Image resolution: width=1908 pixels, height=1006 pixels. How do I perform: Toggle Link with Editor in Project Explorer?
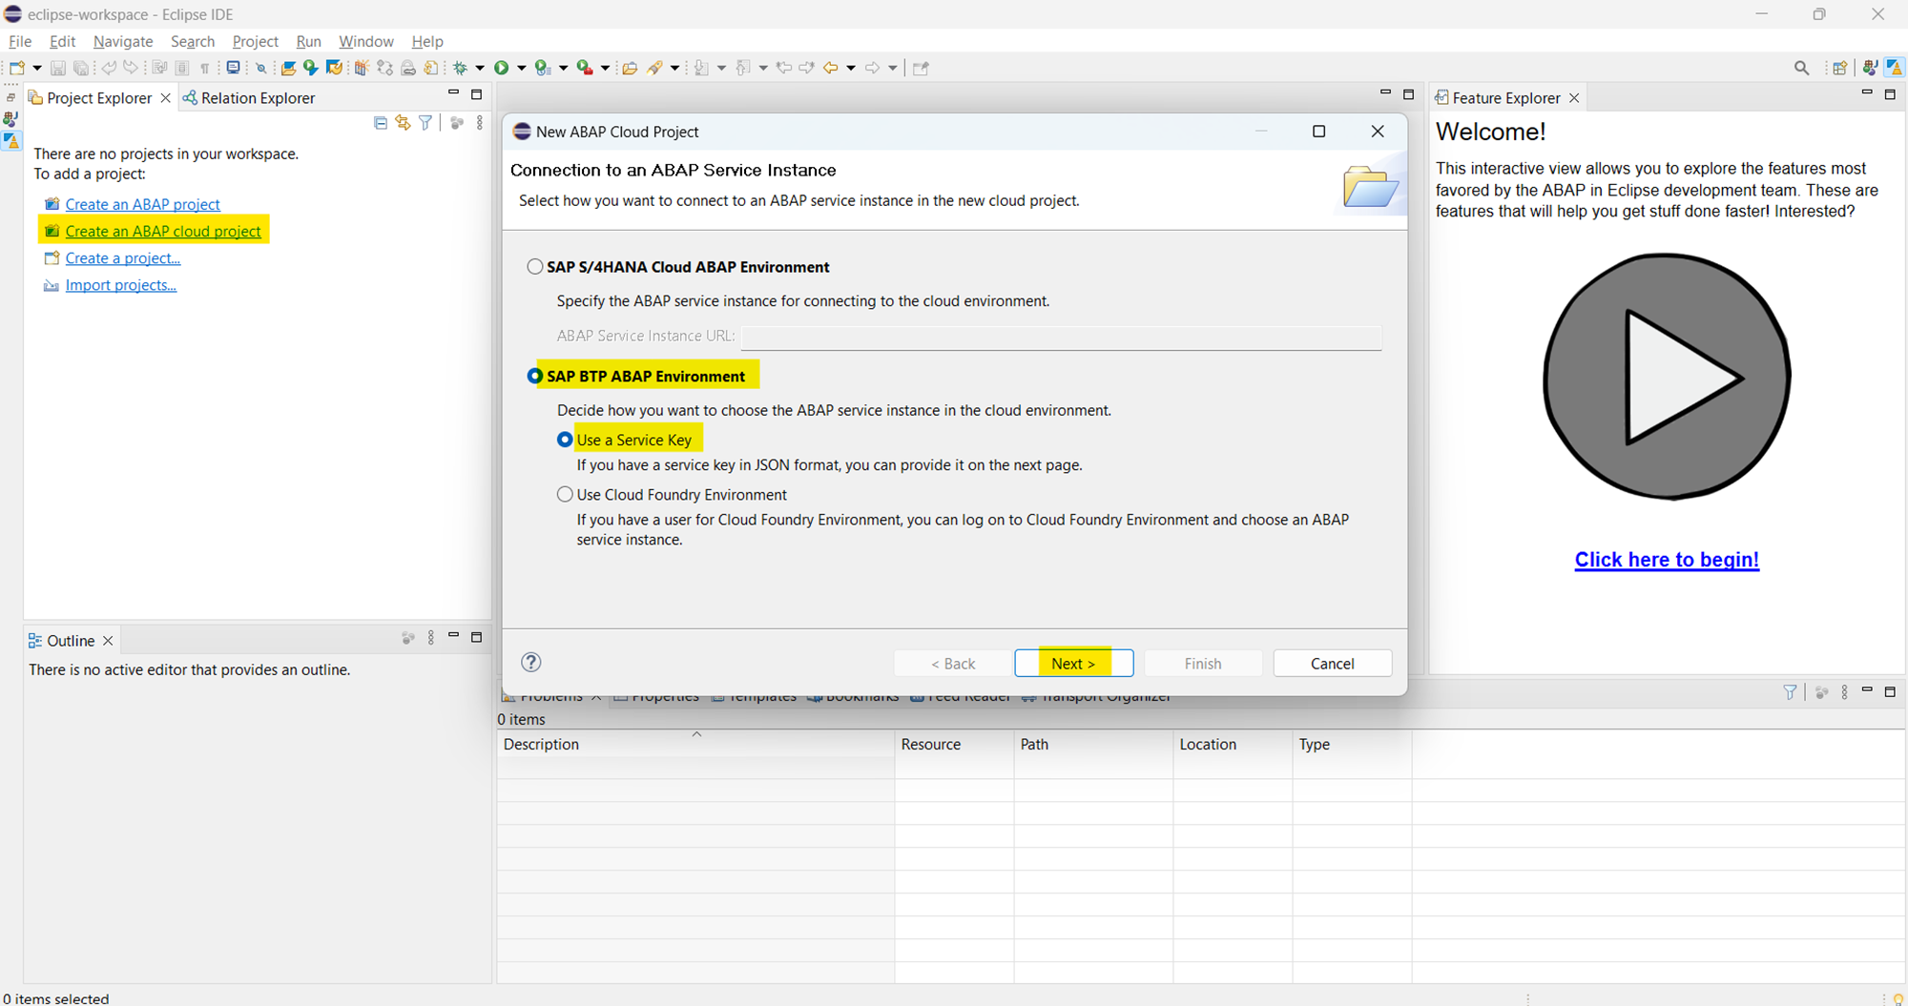tap(403, 123)
